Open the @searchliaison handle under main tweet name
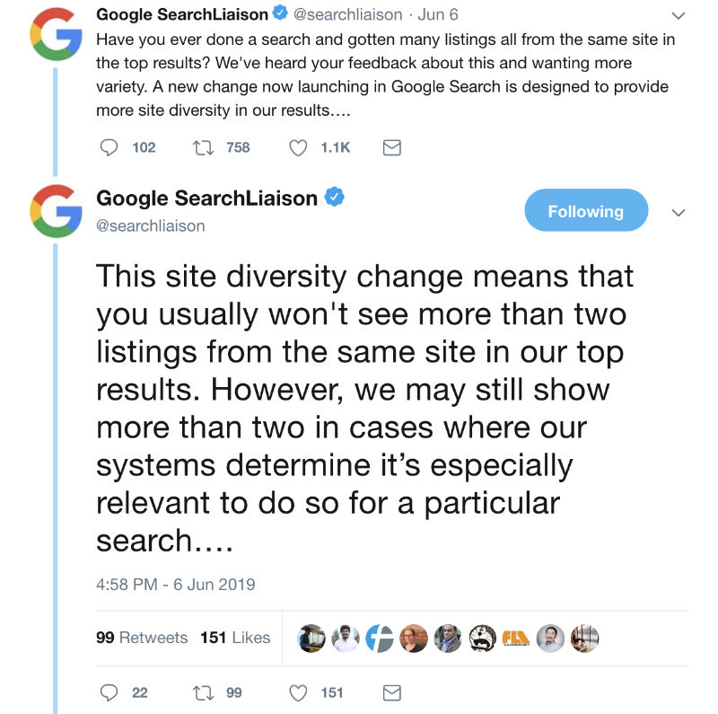 [x=151, y=225]
